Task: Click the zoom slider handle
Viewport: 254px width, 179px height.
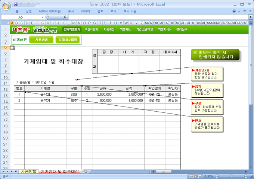Action: (231, 176)
